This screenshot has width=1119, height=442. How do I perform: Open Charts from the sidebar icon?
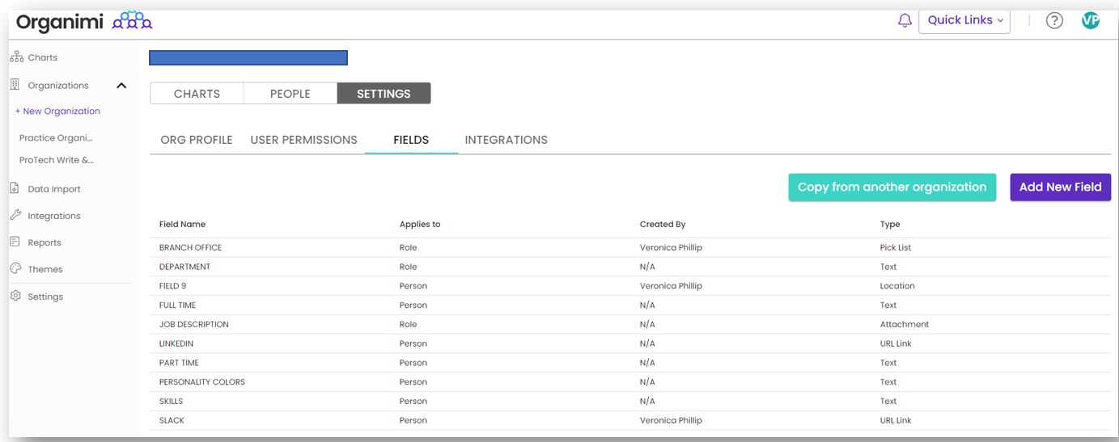[x=16, y=57]
